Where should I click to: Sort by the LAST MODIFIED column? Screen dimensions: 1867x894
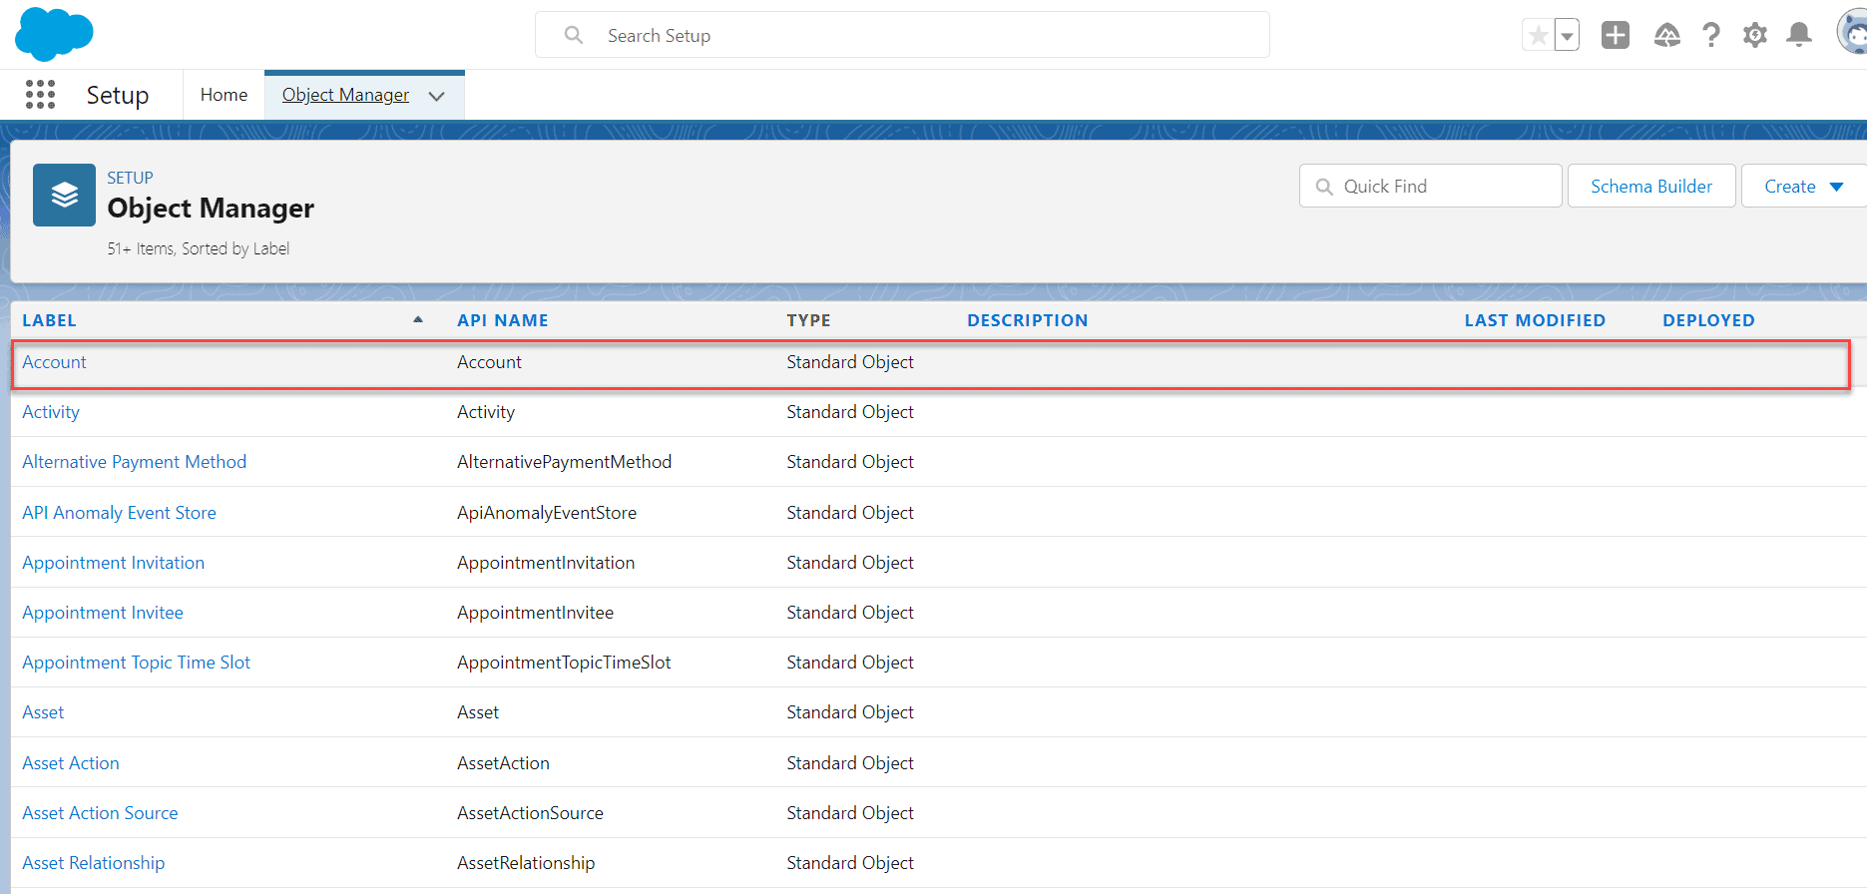coord(1535,320)
